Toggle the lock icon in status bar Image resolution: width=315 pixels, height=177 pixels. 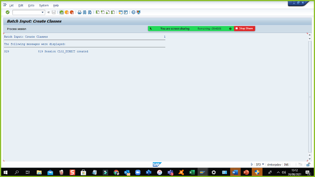tap(308, 165)
